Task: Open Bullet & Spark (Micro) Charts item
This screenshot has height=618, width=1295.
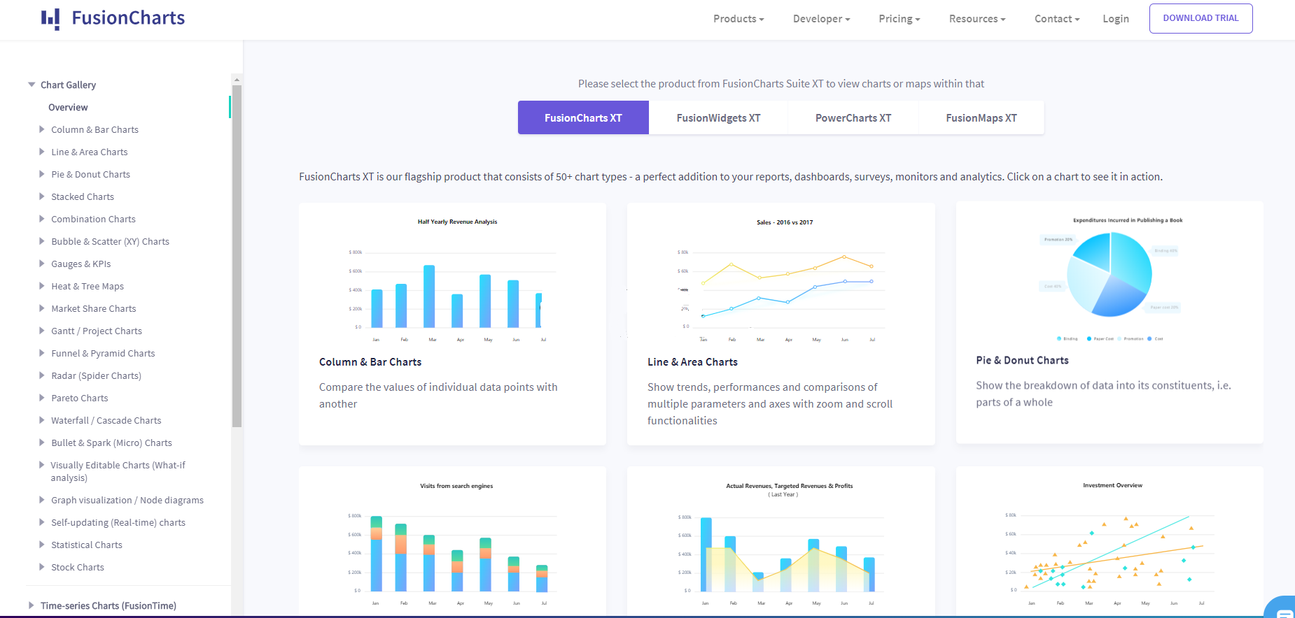Action: pyautogui.click(x=111, y=443)
